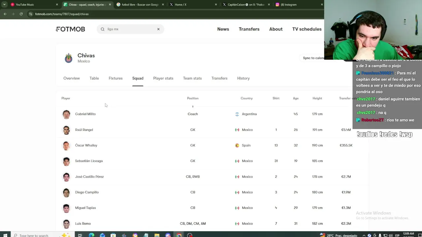Click Gabriel Milito's photo thumbnail
This screenshot has height=237, width=422.
[66, 114]
